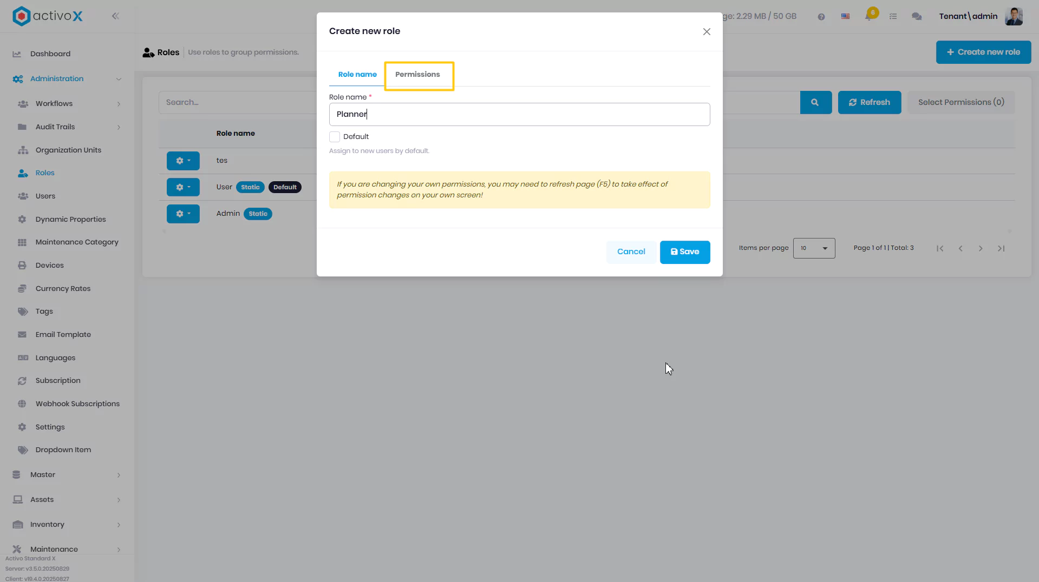The width and height of the screenshot is (1039, 582).
Task: Click the search magnifier button
Action: (x=815, y=102)
